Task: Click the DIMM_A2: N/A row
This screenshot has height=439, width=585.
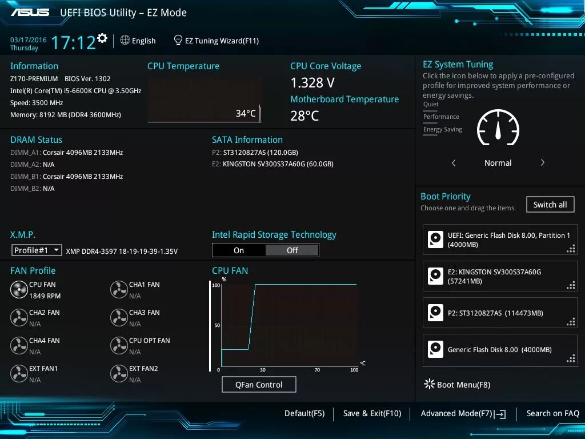Action: (x=32, y=164)
